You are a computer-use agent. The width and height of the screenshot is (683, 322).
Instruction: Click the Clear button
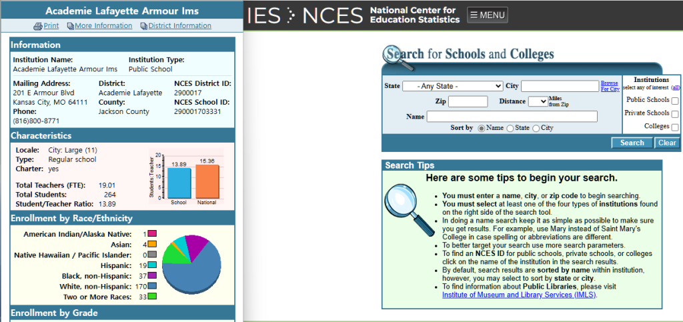tap(667, 143)
